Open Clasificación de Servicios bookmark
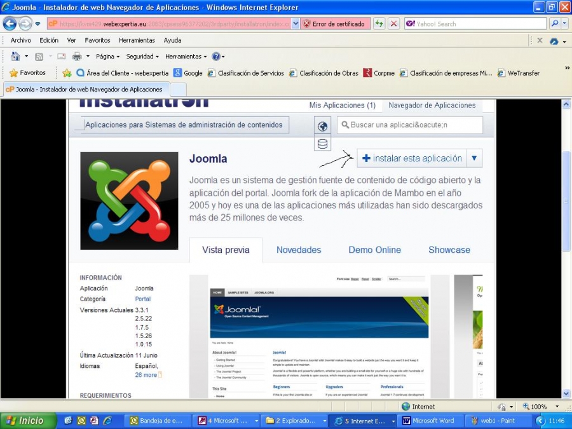The image size is (572, 429). click(246, 73)
